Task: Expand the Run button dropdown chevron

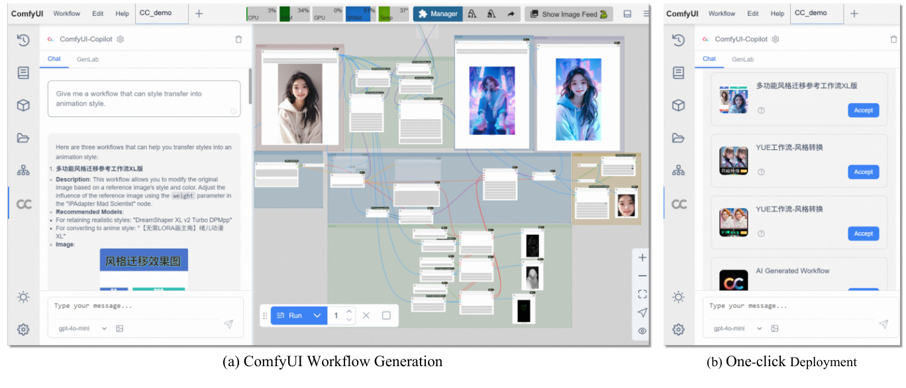Action: (x=317, y=315)
